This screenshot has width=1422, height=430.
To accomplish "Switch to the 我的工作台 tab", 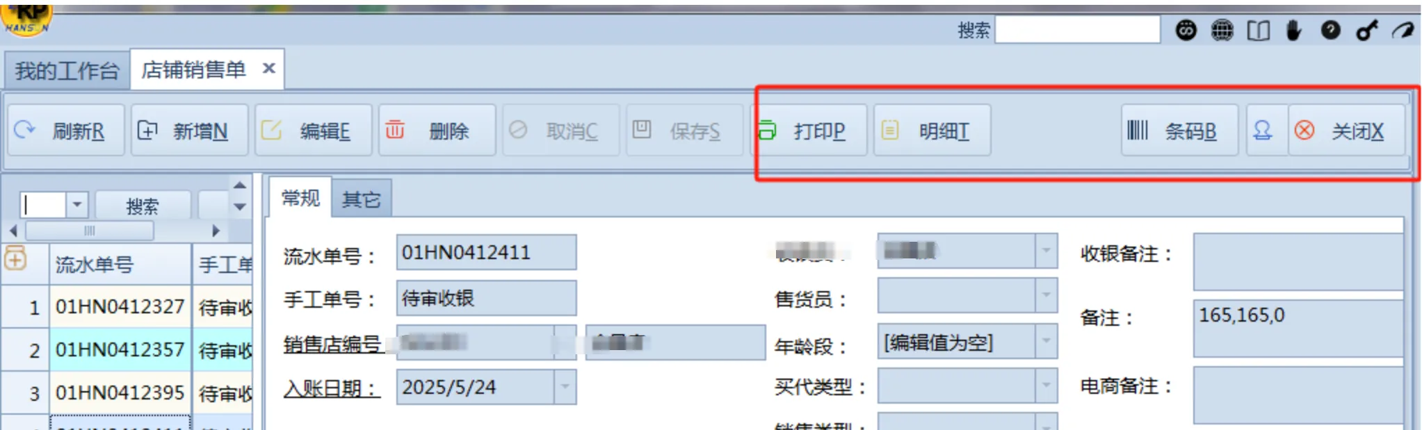I will tap(67, 70).
